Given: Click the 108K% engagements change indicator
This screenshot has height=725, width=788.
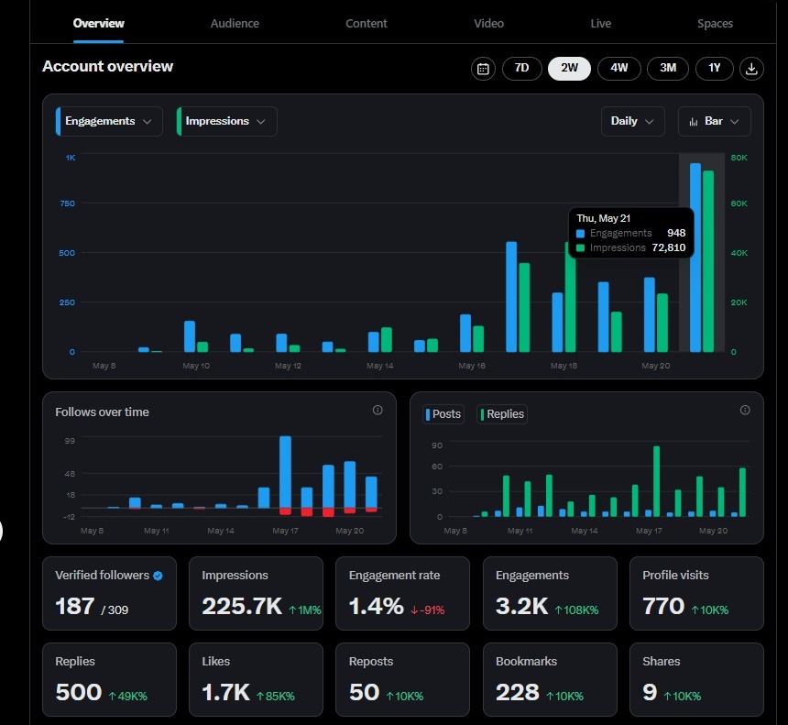Looking at the screenshot, I should [576, 610].
